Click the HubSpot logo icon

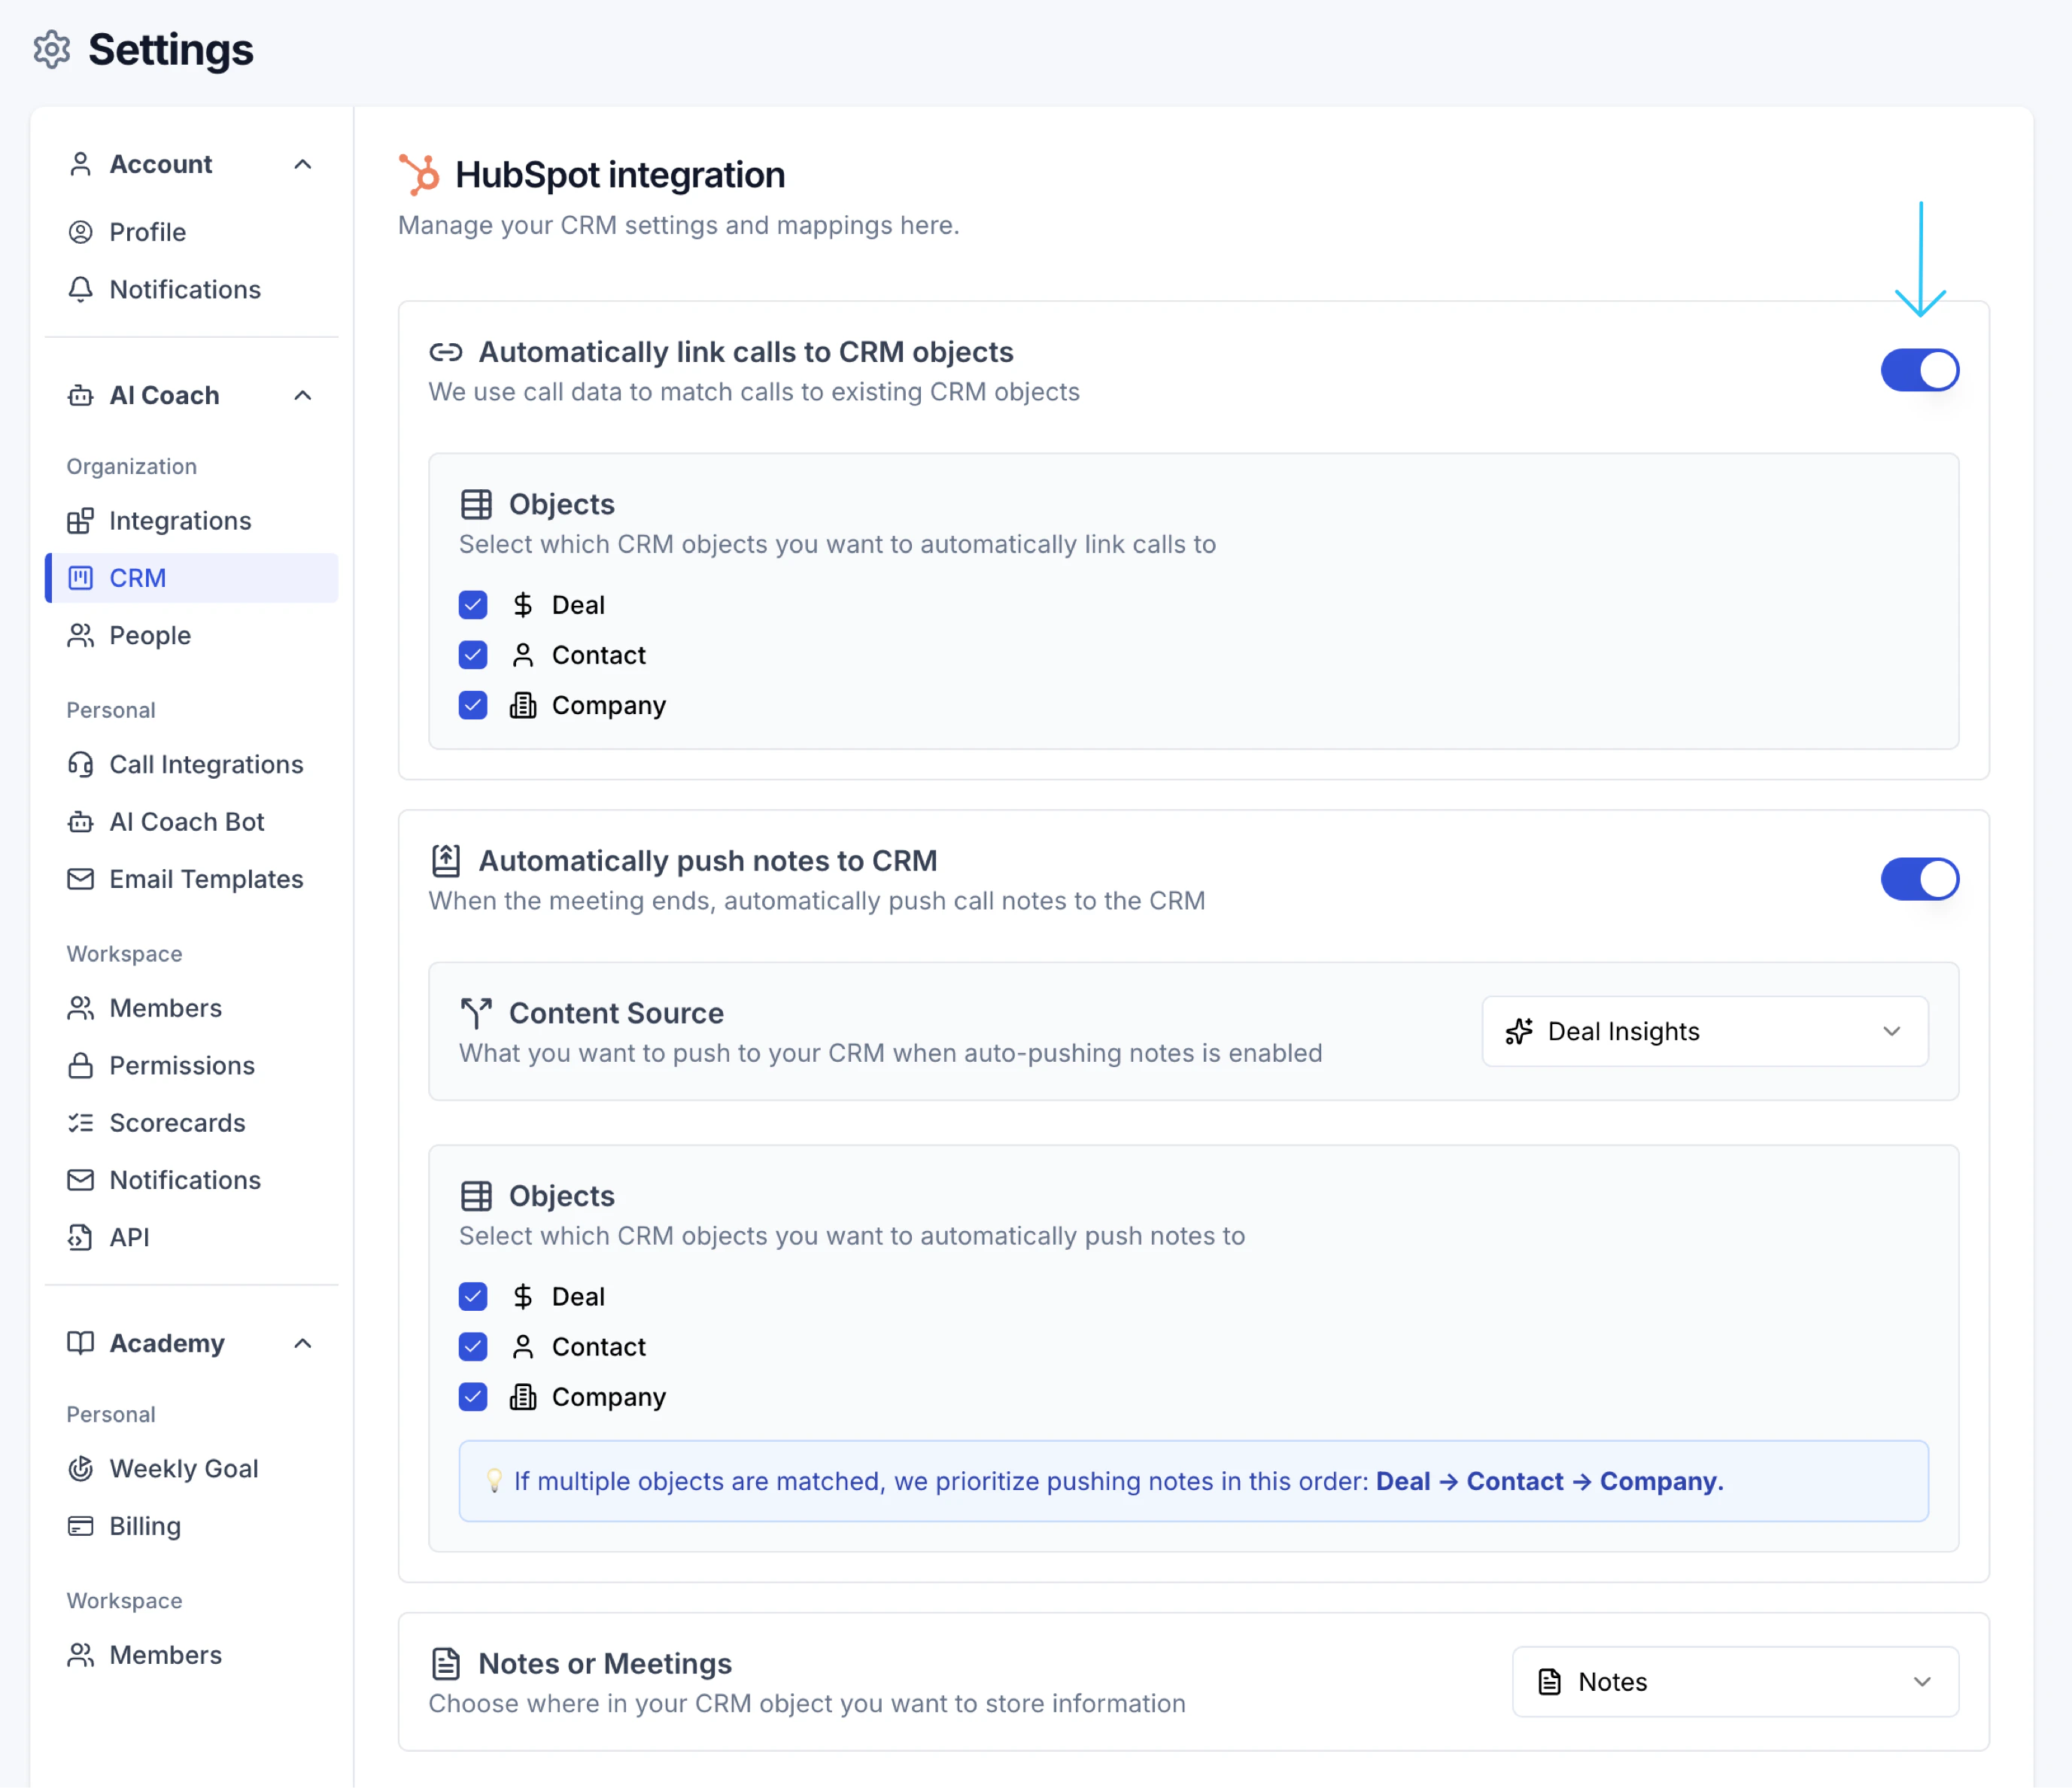pyautogui.click(x=419, y=174)
